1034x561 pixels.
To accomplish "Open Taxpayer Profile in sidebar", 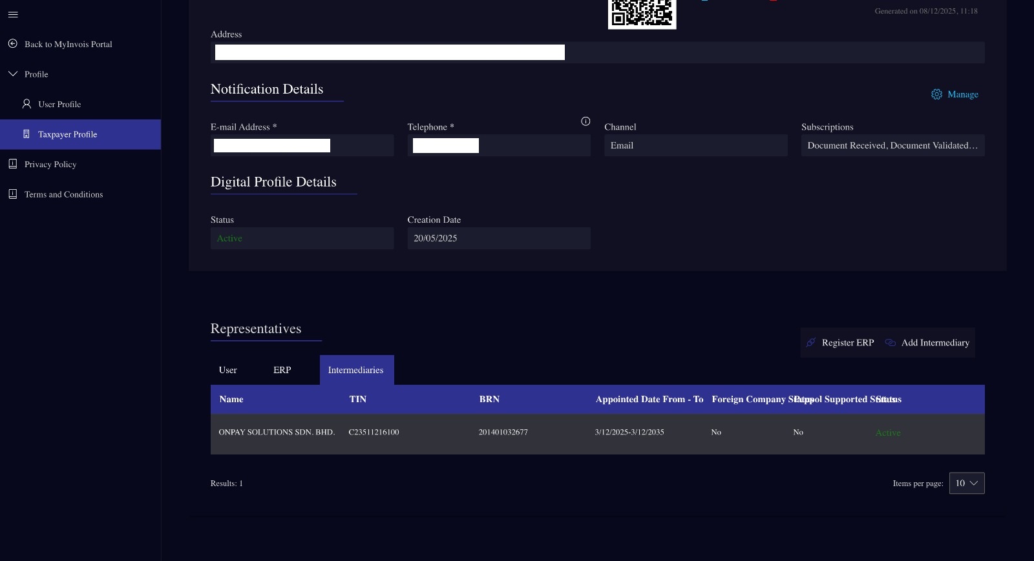I will click(x=67, y=134).
